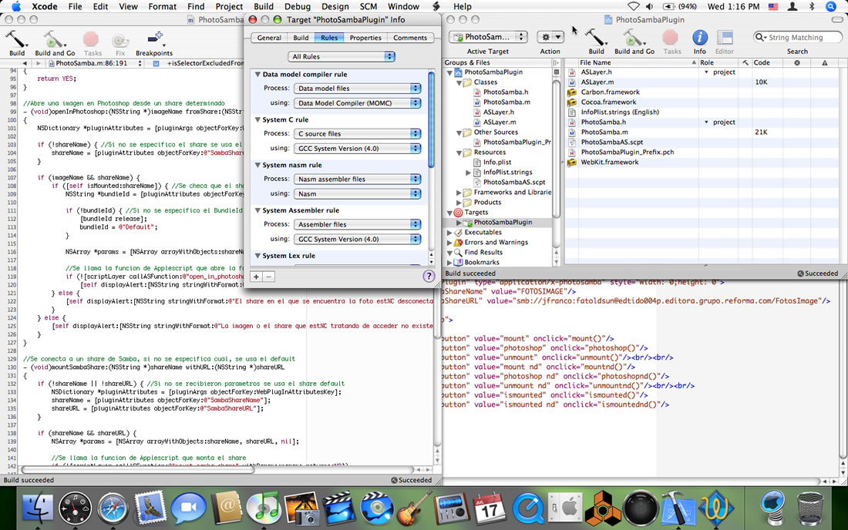Open C source files process dropdown

pos(357,133)
